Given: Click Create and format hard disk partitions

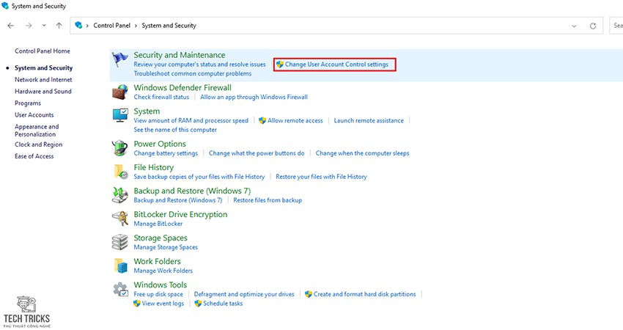Looking at the screenshot, I should [x=364, y=294].
